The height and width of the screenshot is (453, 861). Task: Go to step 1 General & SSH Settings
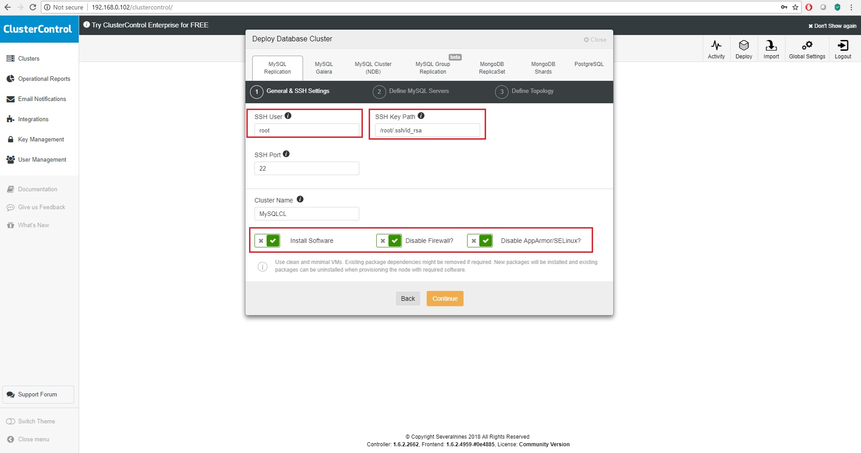point(290,92)
